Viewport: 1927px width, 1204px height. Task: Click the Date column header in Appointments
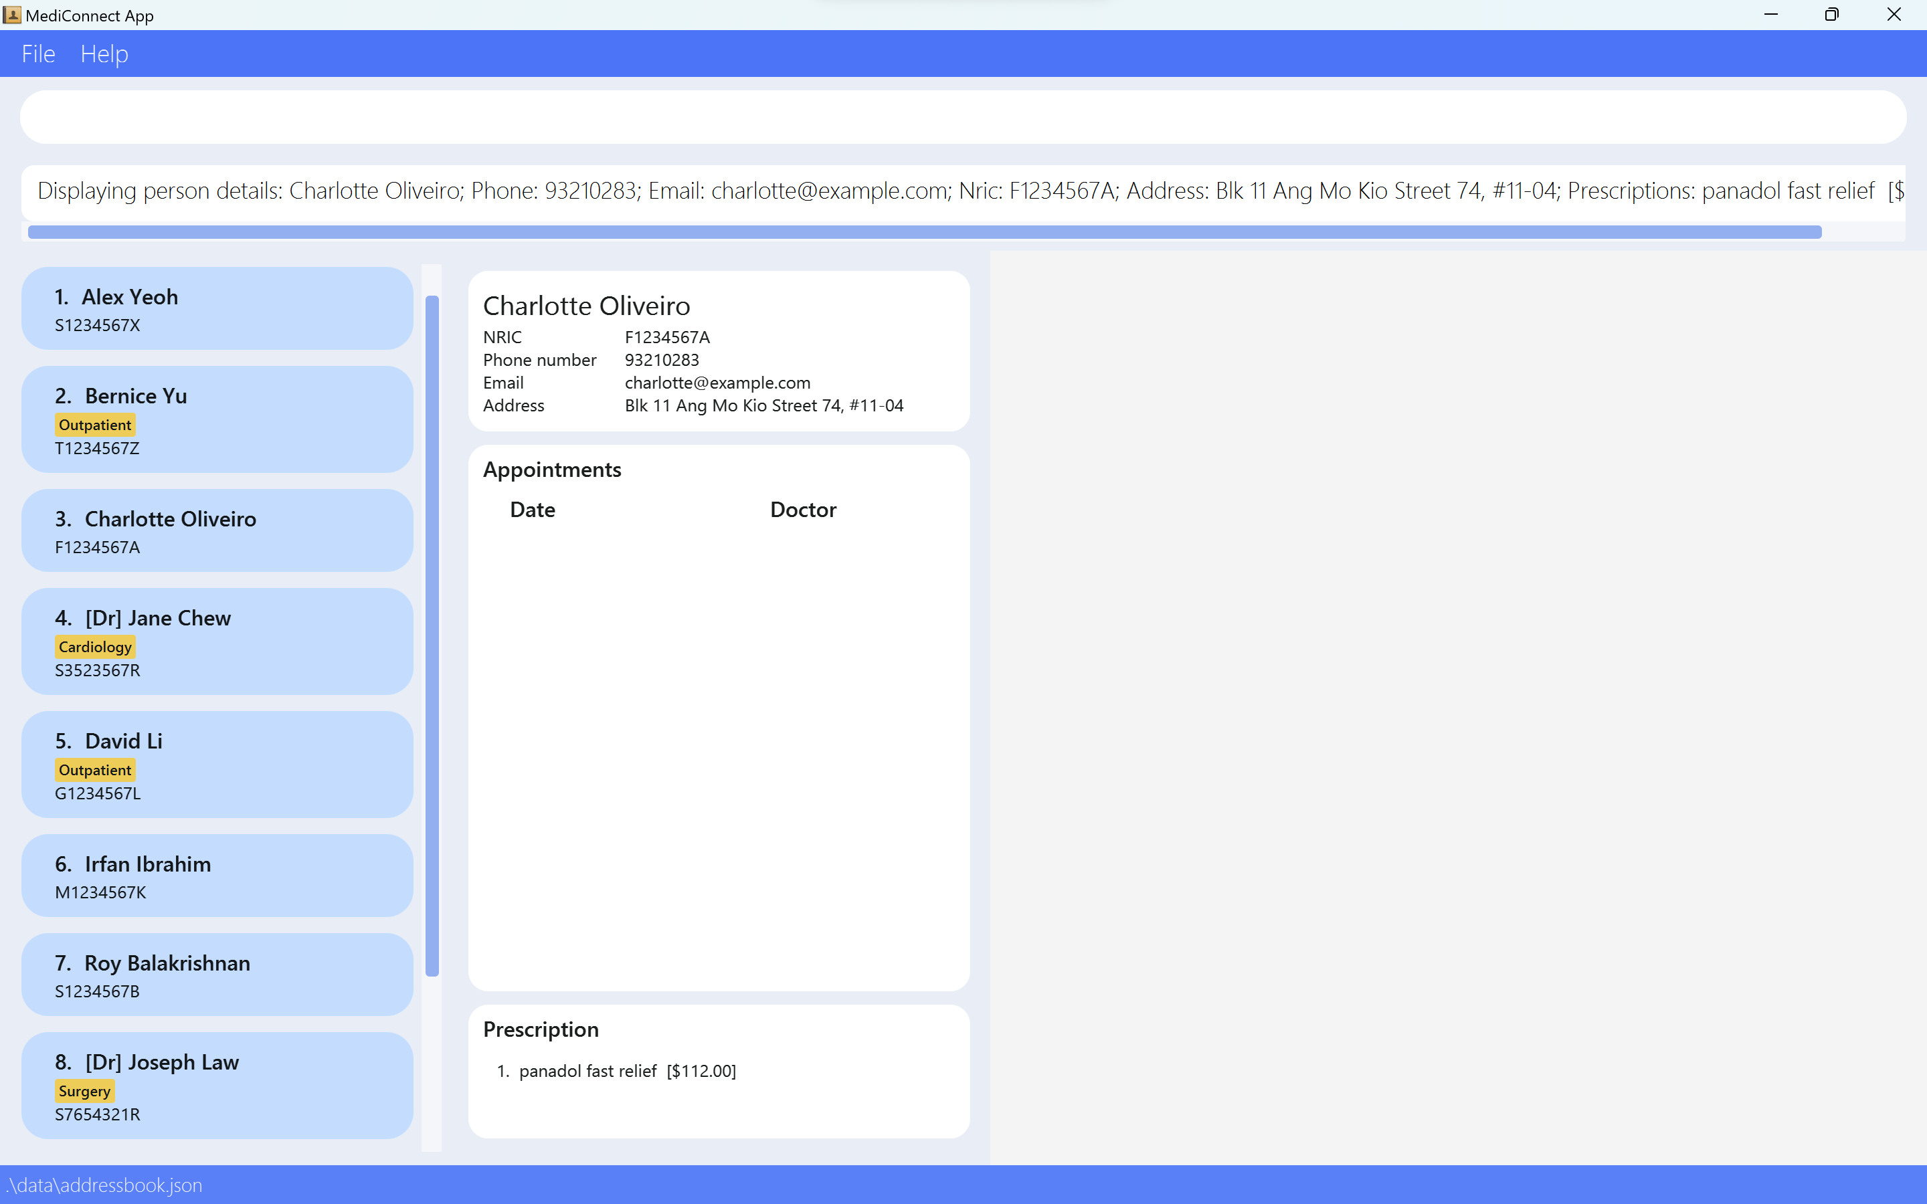(x=532, y=510)
